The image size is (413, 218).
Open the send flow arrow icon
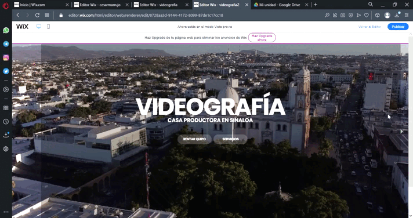[x=358, y=15]
